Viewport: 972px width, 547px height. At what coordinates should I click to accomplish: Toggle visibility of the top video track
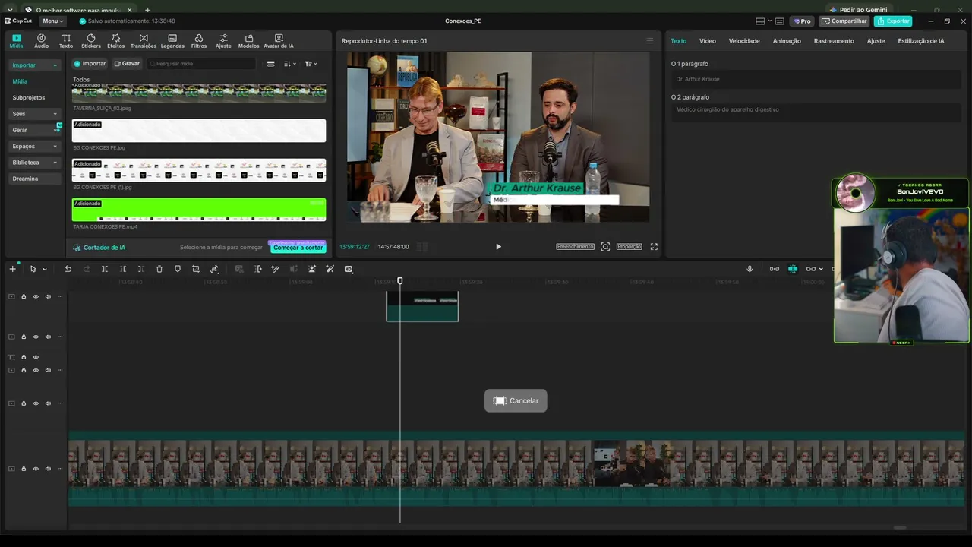(36, 296)
